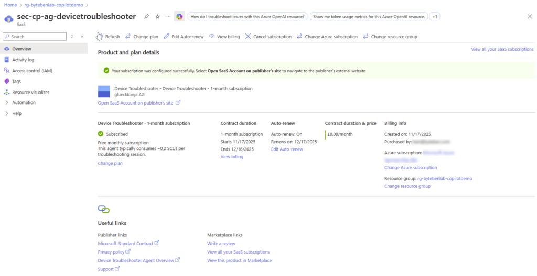
Task: Mark resource as favorite with star icon
Action: [x=157, y=17]
